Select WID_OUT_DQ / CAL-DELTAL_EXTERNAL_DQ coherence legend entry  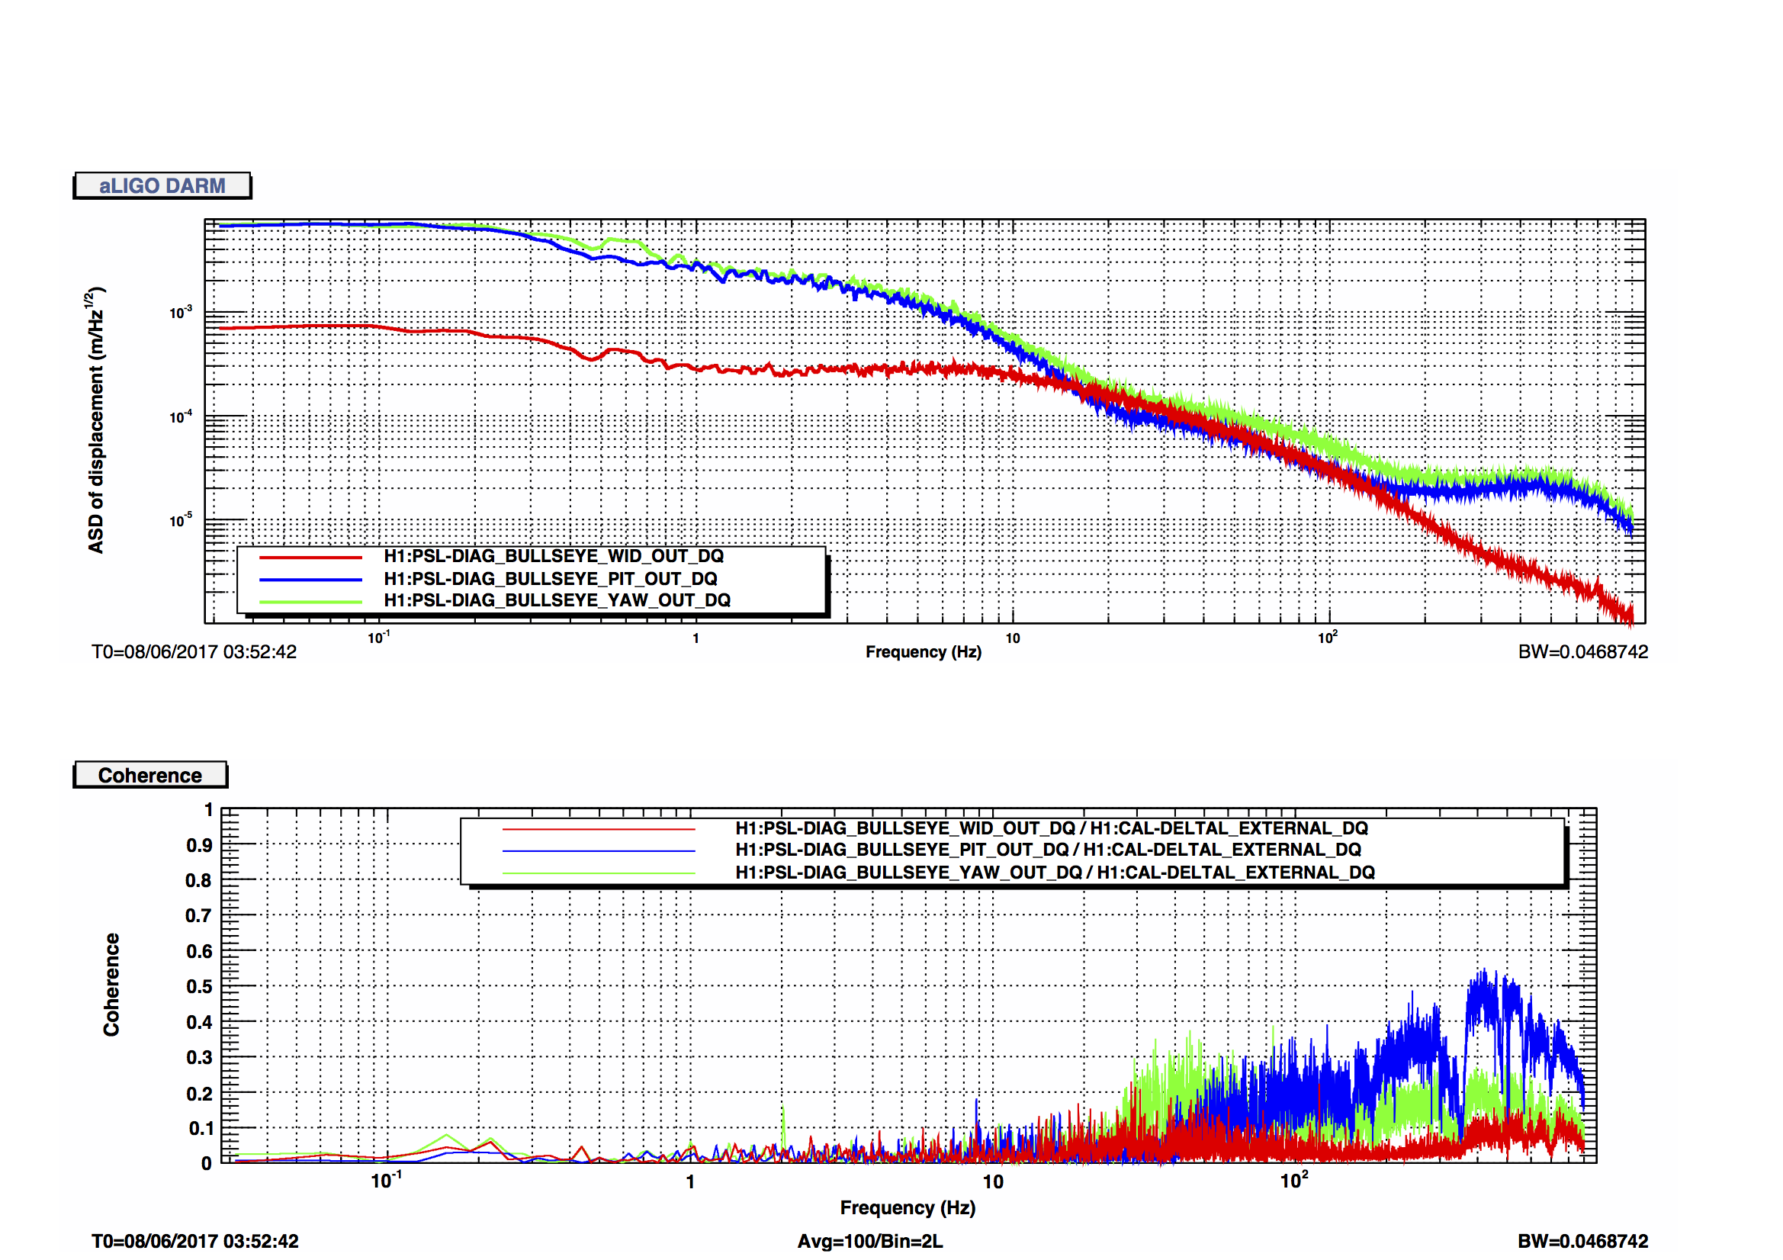(1052, 829)
